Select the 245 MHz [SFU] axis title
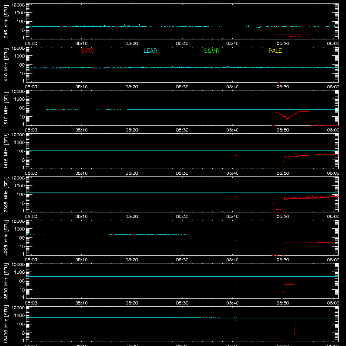The width and height of the screenshot is (346, 346). click(6, 21)
